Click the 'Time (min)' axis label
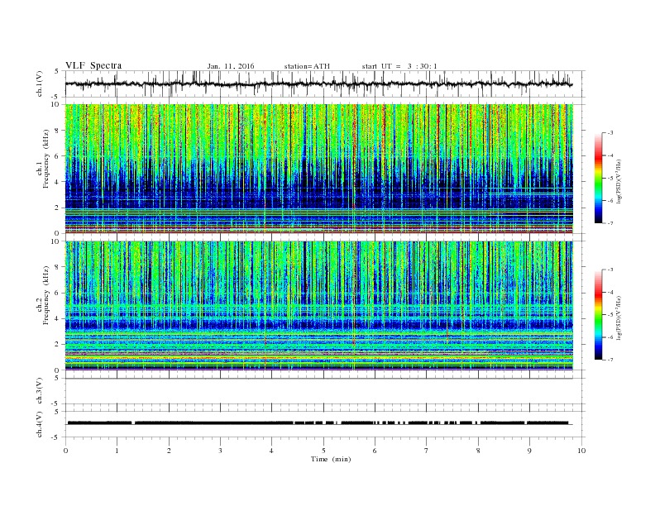Viewport: 655px width, 506px height. coord(331,459)
